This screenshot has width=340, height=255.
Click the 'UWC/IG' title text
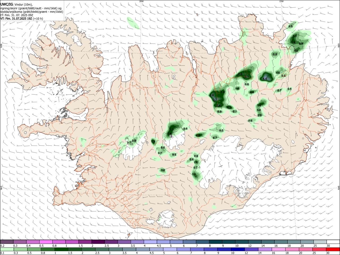tap(6, 4)
